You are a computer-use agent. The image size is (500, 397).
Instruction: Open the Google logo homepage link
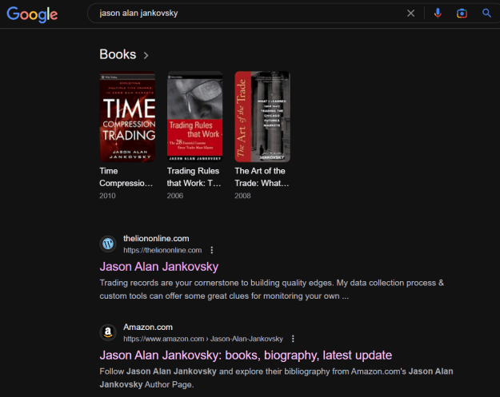click(x=32, y=14)
